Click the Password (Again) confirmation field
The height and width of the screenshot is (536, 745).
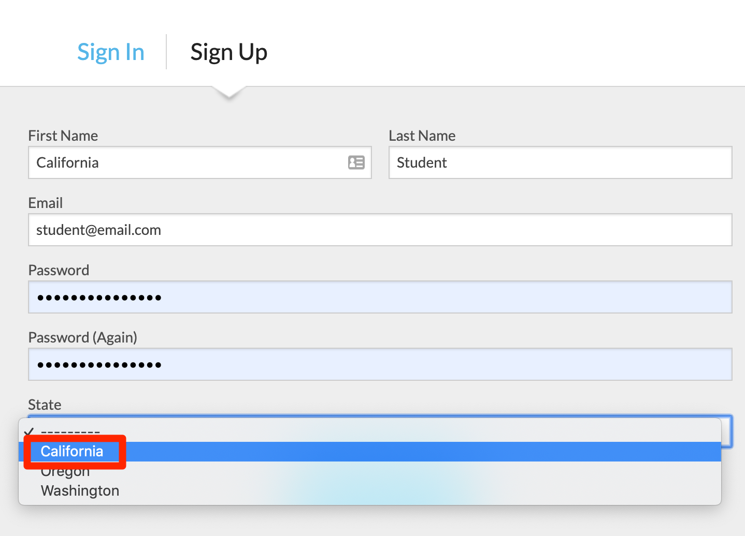click(380, 364)
